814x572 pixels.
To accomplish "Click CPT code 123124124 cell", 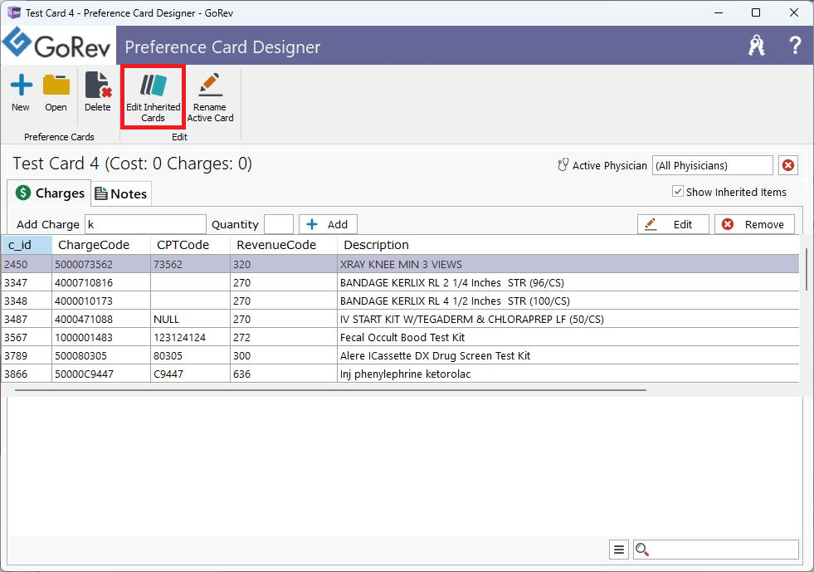I will 191,337.
